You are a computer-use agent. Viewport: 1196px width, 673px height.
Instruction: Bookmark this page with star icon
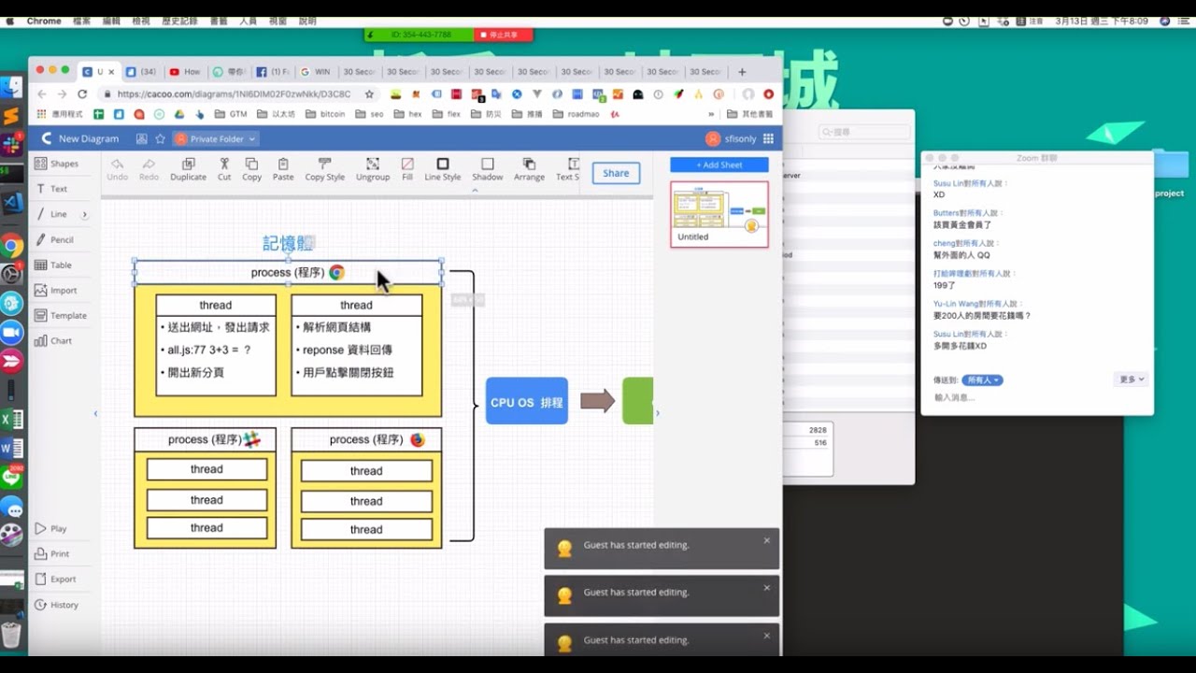369,94
